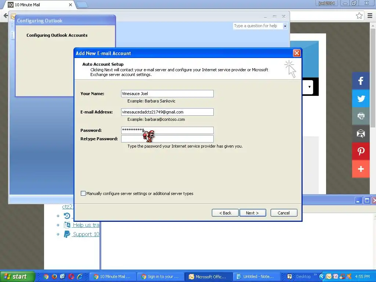
Task: Open Internet Explorer from the quick launch bar
Action: click(80, 276)
